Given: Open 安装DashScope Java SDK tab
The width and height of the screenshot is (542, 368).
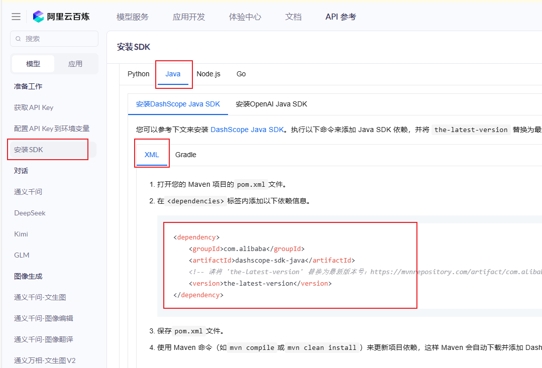Looking at the screenshot, I should (178, 104).
